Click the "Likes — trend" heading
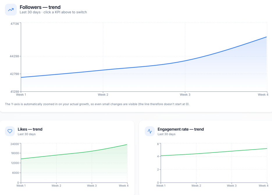The height and width of the screenshot is (195, 272). (x=30, y=129)
